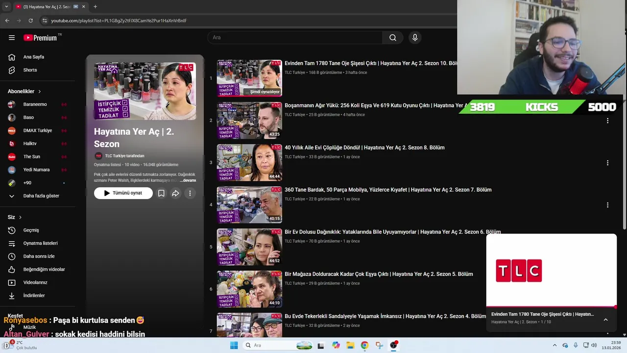Go back in browser

coord(7,21)
